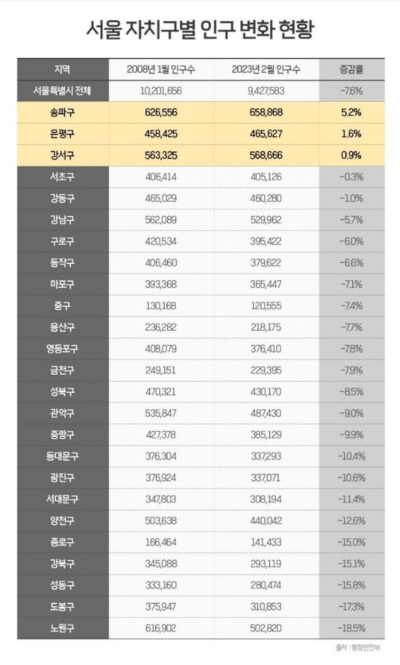400x665 pixels.
Task: Click the highlighted 송파구 row label
Action: (63, 113)
